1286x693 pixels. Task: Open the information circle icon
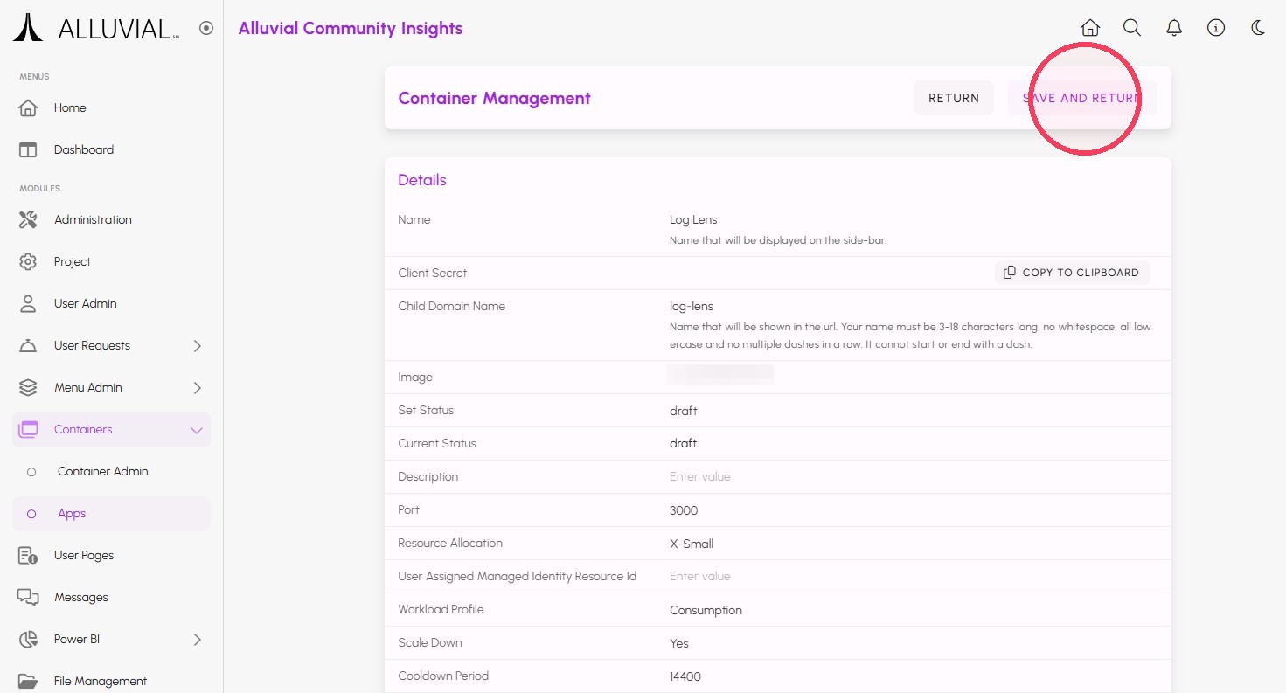coord(1216,28)
